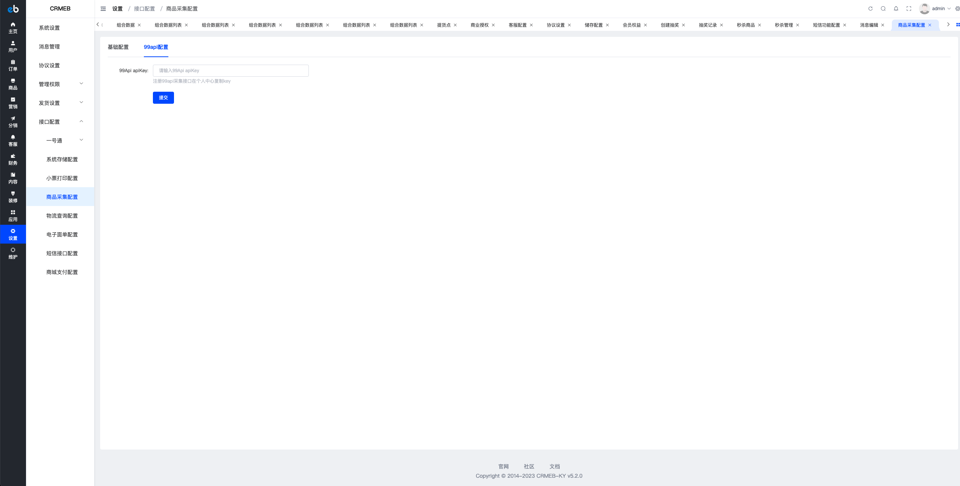The image size is (960, 486).
Task: Click the refresh icon in top bar
Action: (x=870, y=9)
